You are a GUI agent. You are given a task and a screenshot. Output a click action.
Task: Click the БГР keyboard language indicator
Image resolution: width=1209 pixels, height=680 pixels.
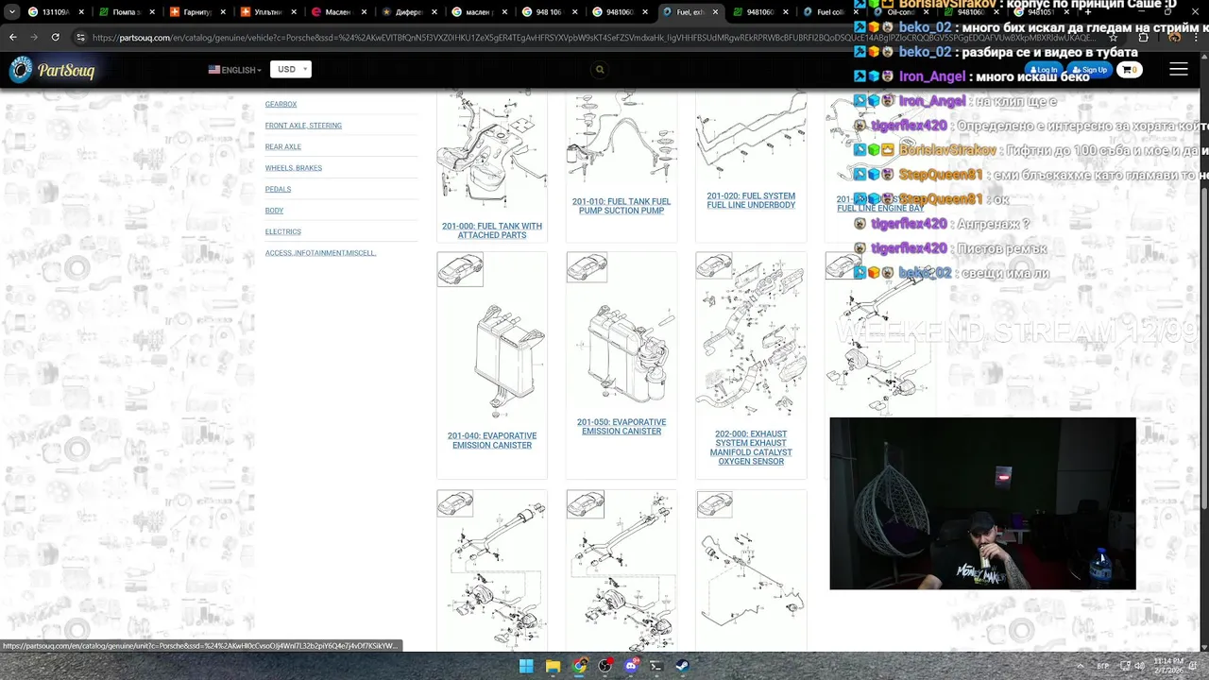coord(1103,666)
